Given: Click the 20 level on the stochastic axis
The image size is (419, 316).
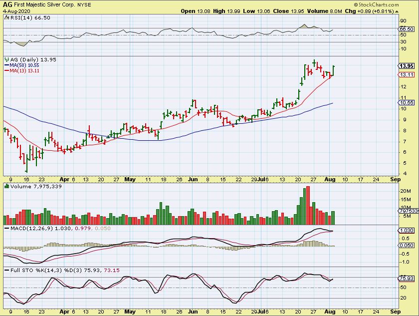Looking at the screenshot, I should [x=403, y=298].
